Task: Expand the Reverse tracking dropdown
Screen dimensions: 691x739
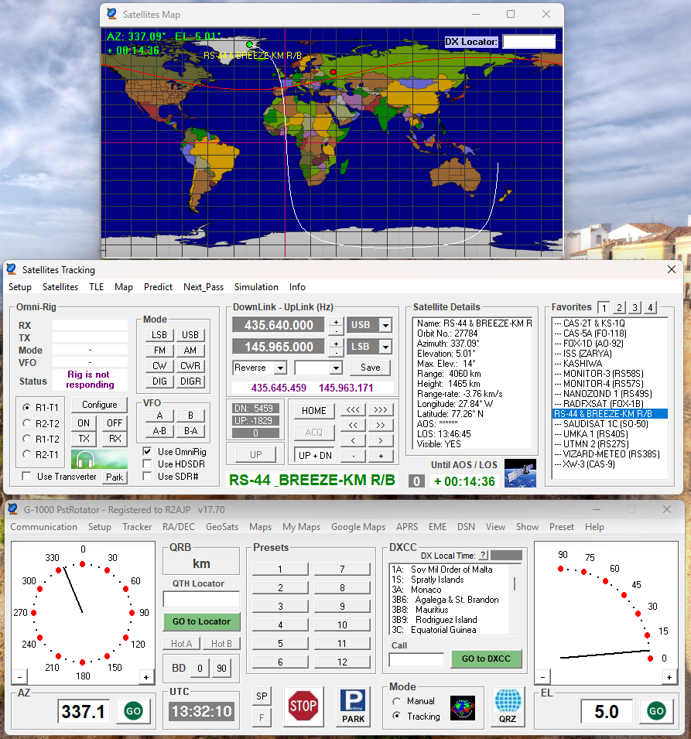Action: tap(280, 368)
